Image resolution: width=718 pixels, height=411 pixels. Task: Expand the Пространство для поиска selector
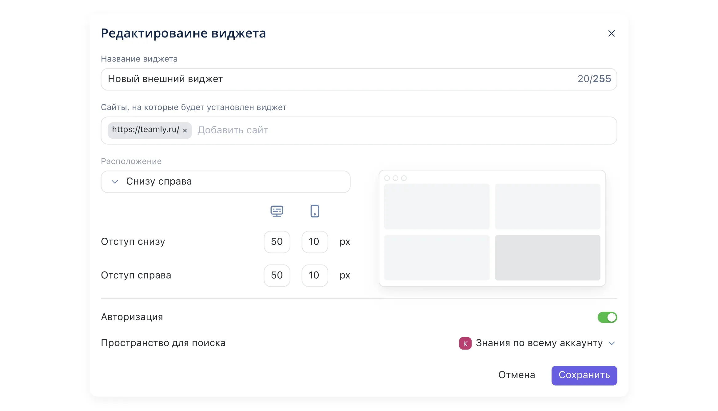tap(539, 343)
